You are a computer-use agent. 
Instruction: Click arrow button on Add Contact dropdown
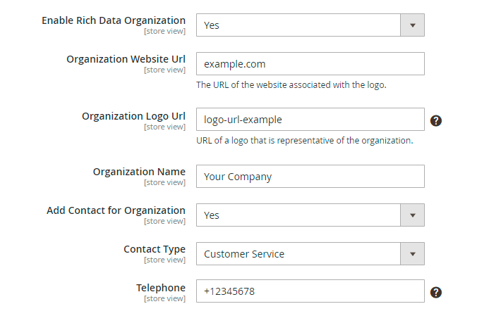point(412,215)
